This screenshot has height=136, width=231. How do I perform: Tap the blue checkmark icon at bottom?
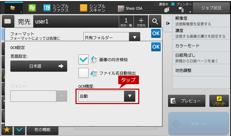(x=20, y=130)
